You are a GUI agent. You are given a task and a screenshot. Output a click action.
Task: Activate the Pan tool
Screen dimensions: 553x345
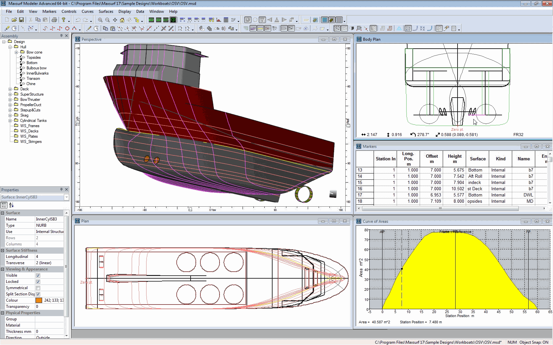pos(115,20)
